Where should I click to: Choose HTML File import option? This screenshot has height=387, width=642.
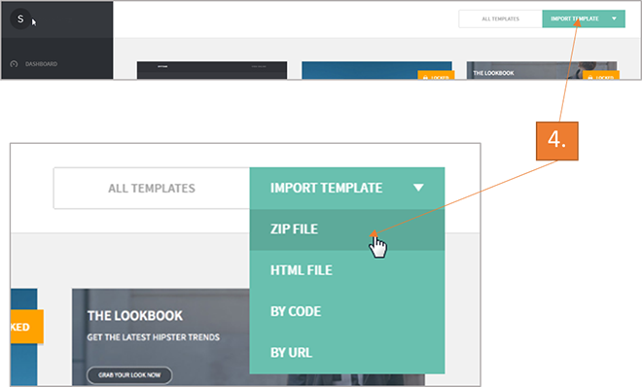pos(347,270)
